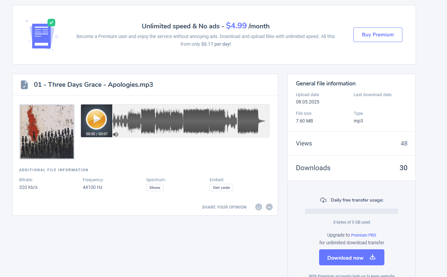Click the frequency value 44100 Hz
The width and height of the screenshot is (447, 277).
(x=93, y=187)
